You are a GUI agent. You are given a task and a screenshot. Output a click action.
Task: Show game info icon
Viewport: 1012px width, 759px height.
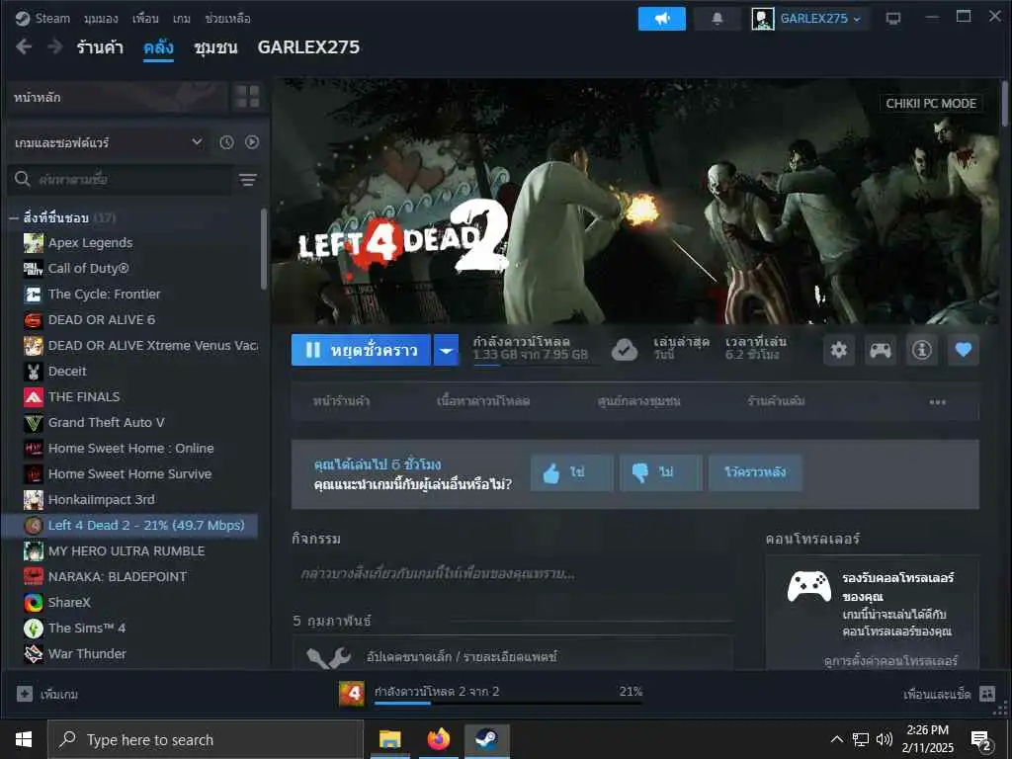tap(922, 350)
